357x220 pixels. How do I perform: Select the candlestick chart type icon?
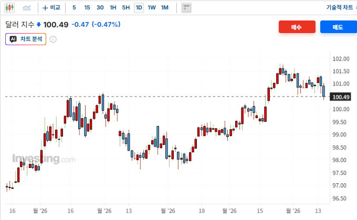click(x=9, y=8)
